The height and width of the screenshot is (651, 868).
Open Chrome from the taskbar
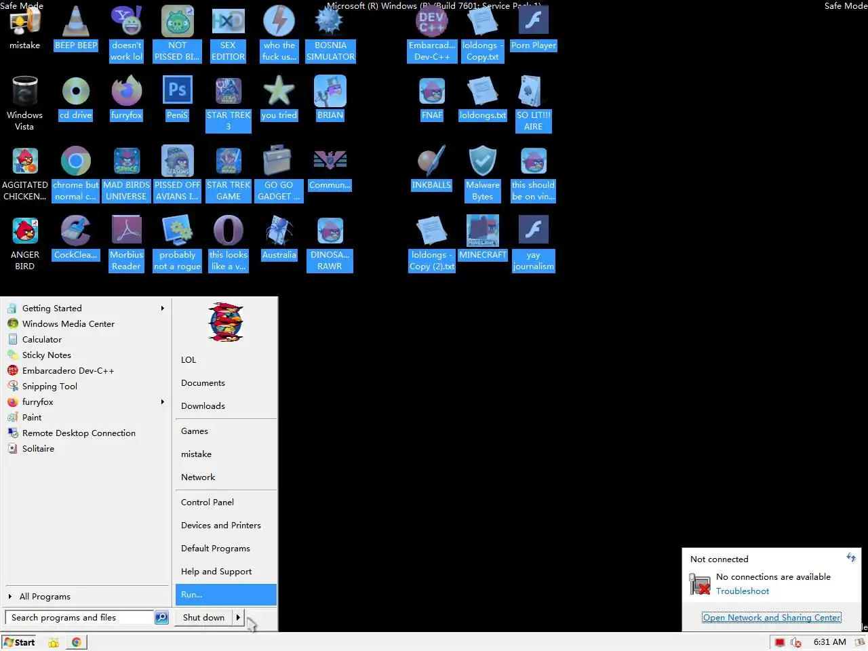point(77,642)
